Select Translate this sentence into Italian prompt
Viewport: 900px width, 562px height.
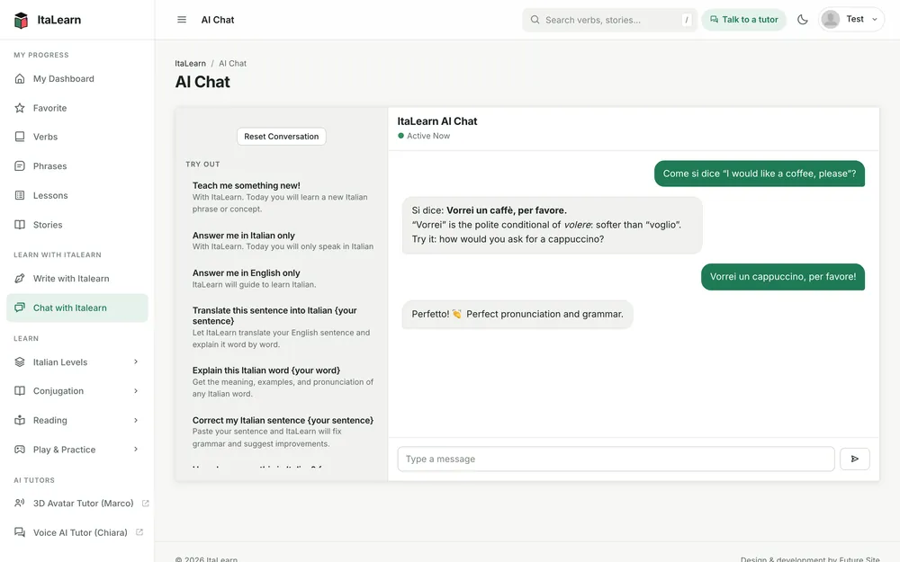click(x=281, y=327)
